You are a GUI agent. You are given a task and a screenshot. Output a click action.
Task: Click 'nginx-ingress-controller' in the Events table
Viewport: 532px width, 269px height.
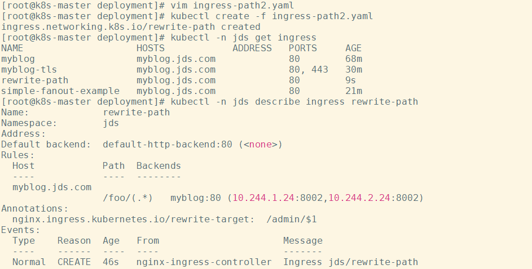coord(204,262)
